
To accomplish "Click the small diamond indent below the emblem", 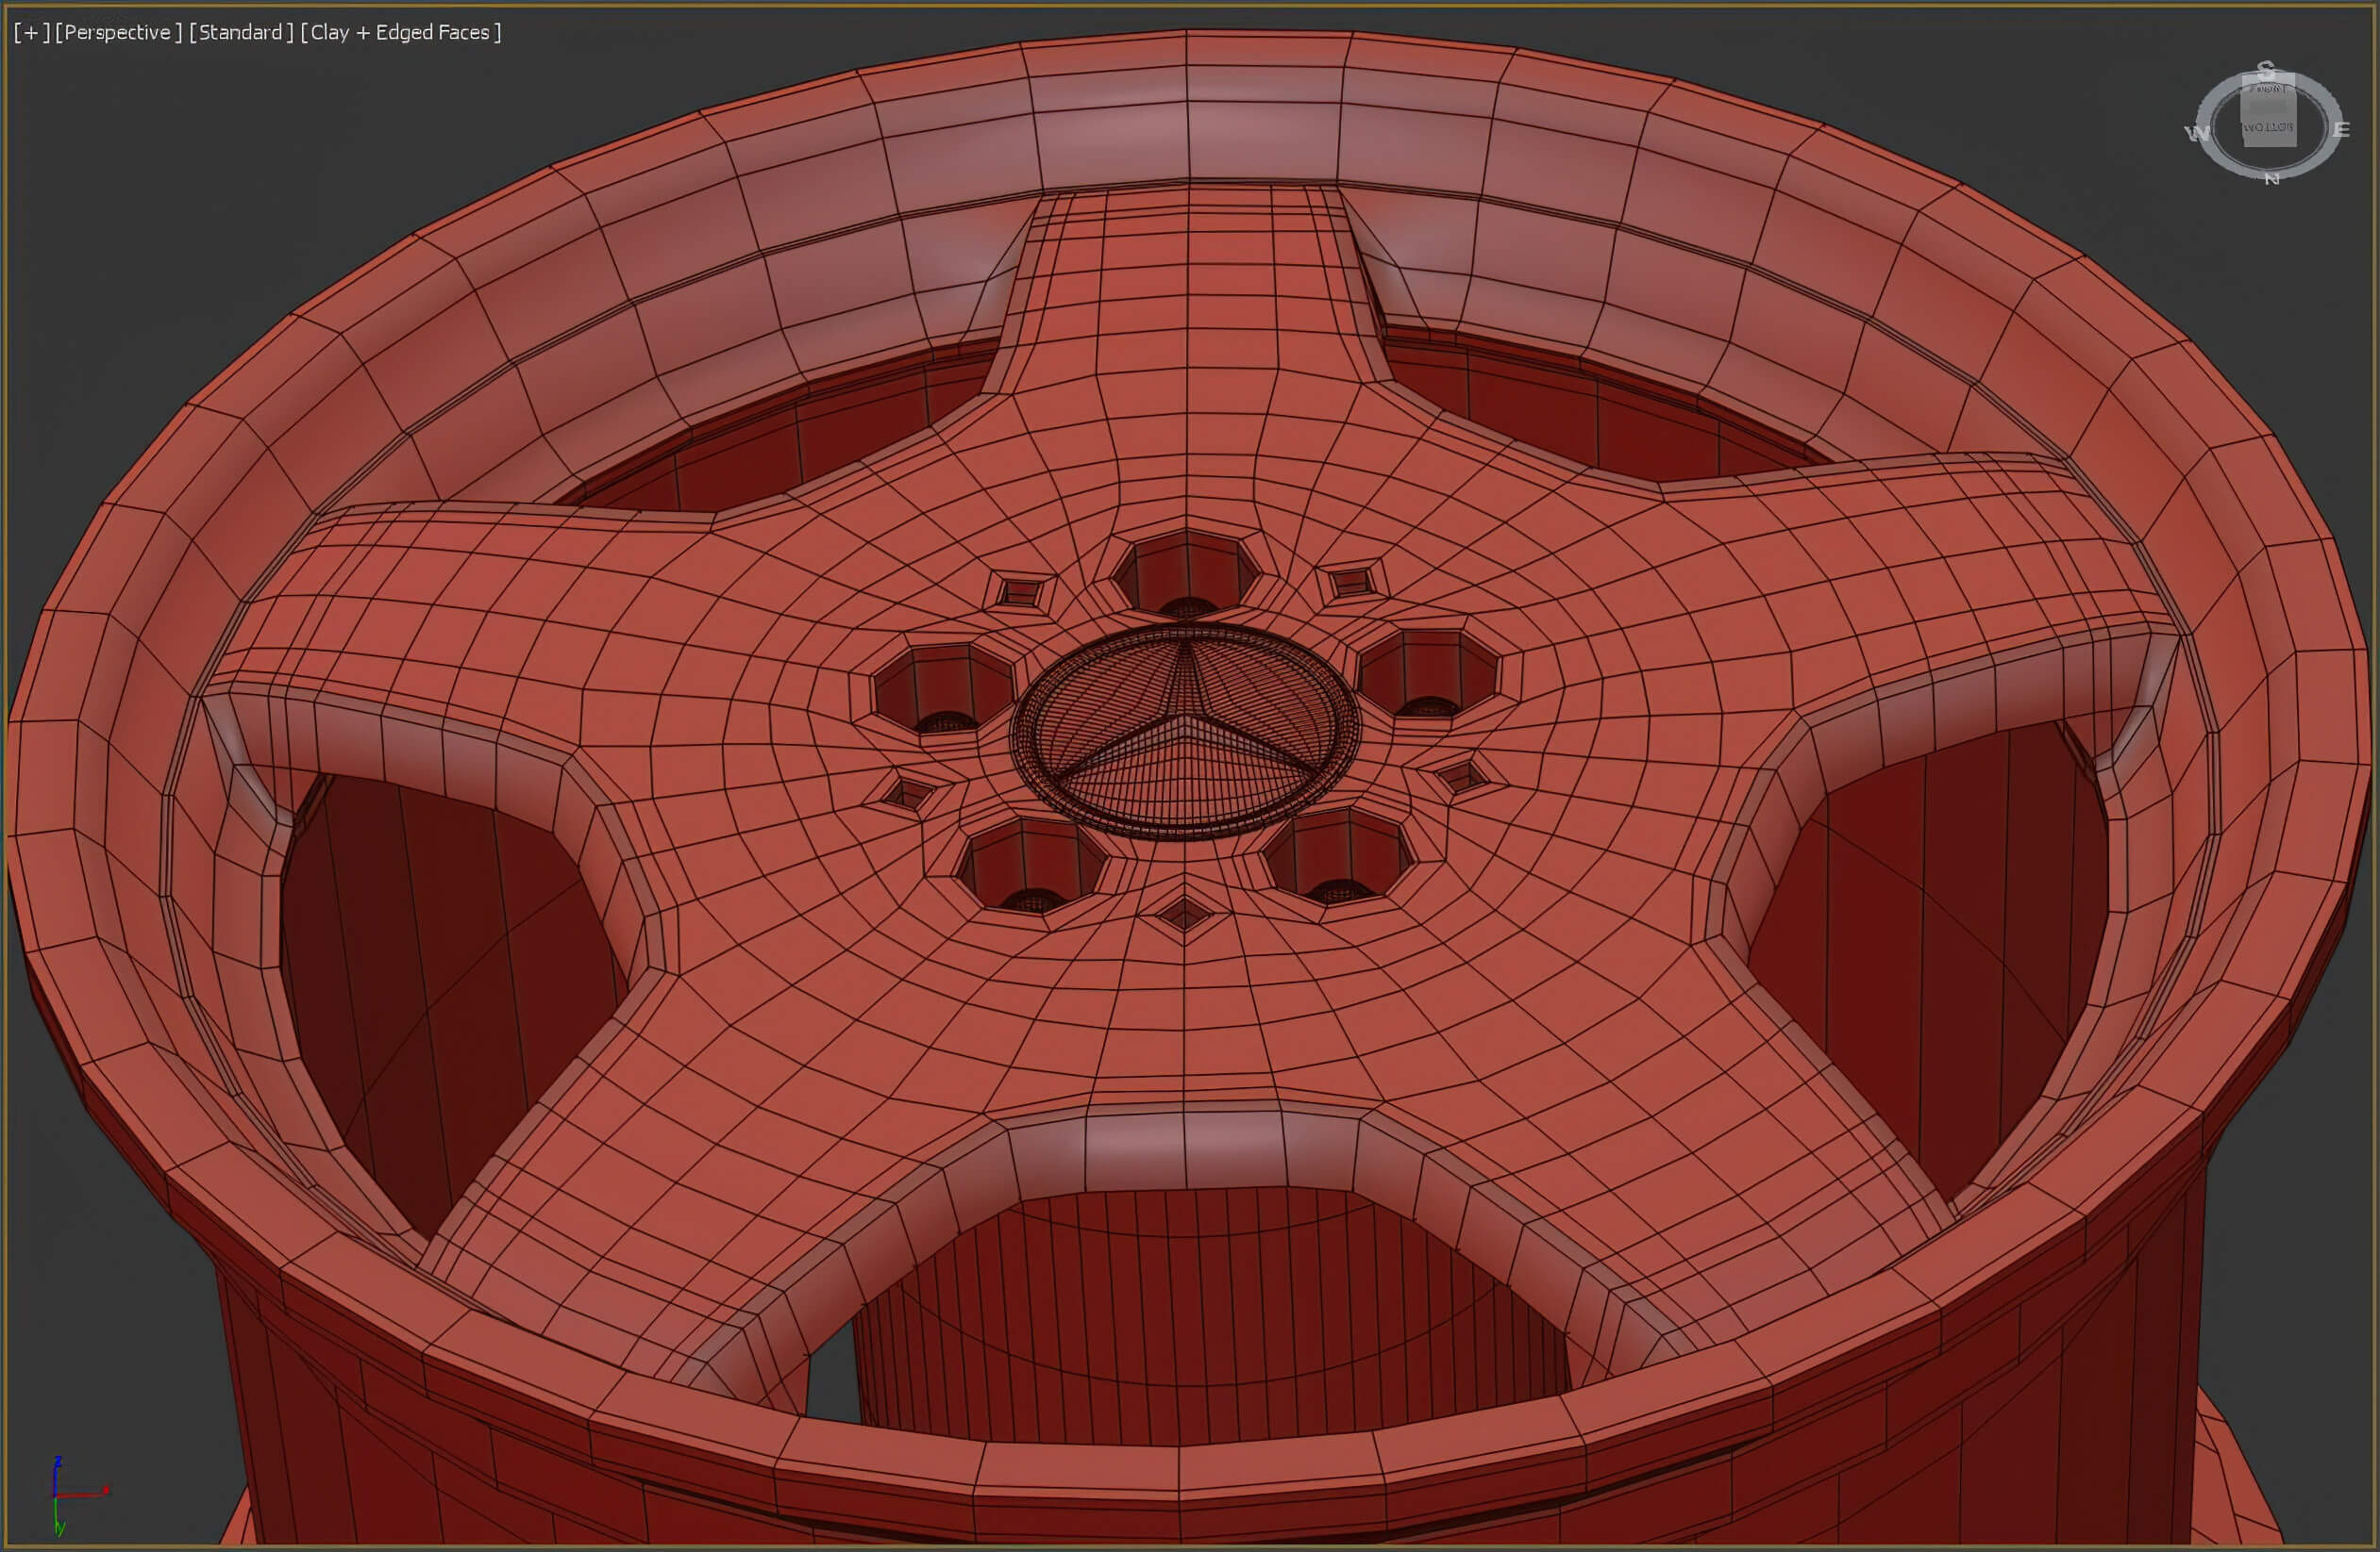I will [1184, 913].
